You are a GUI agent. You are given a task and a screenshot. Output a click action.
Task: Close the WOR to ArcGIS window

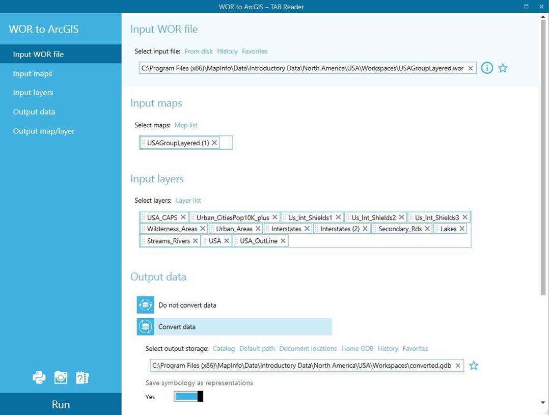click(x=541, y=6)
